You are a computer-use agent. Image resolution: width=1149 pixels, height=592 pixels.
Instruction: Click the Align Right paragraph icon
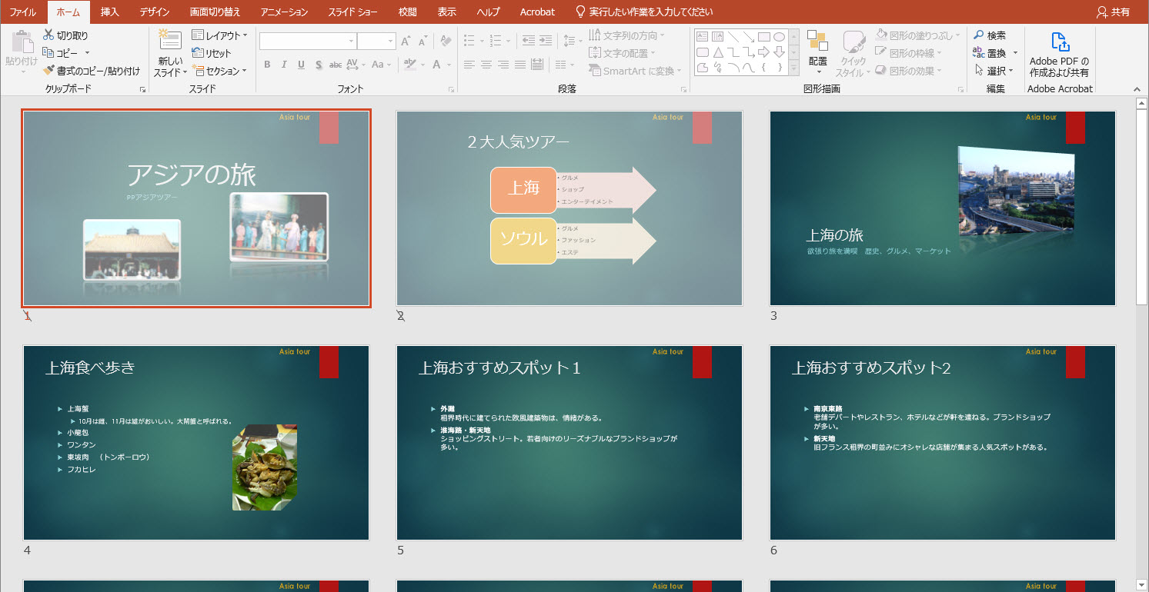(503, 65)
